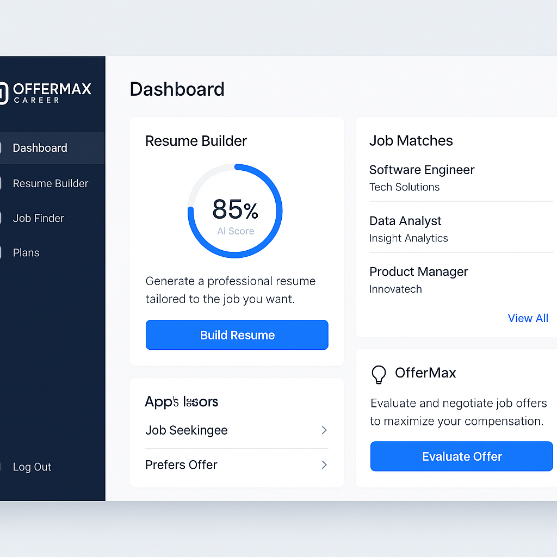Click the 85% AI Score progress ring
Screen dimensions: 557x557
click(x=235, y=211)
